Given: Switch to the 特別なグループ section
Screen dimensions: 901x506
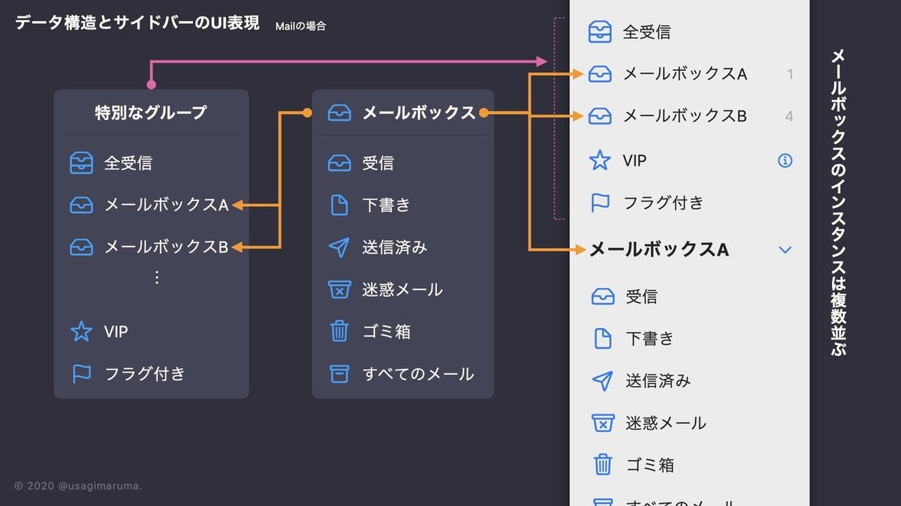Looking at the screenshot, I should 150,111.
